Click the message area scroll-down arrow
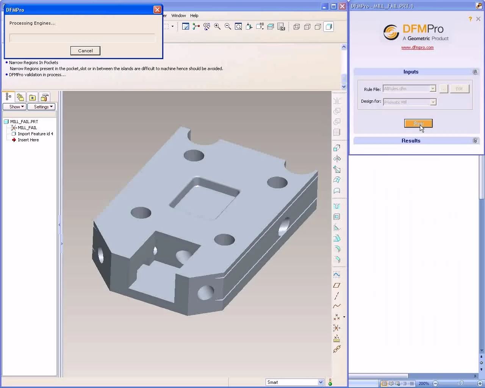This screenshot has height=388, width=485. (344, 87)
